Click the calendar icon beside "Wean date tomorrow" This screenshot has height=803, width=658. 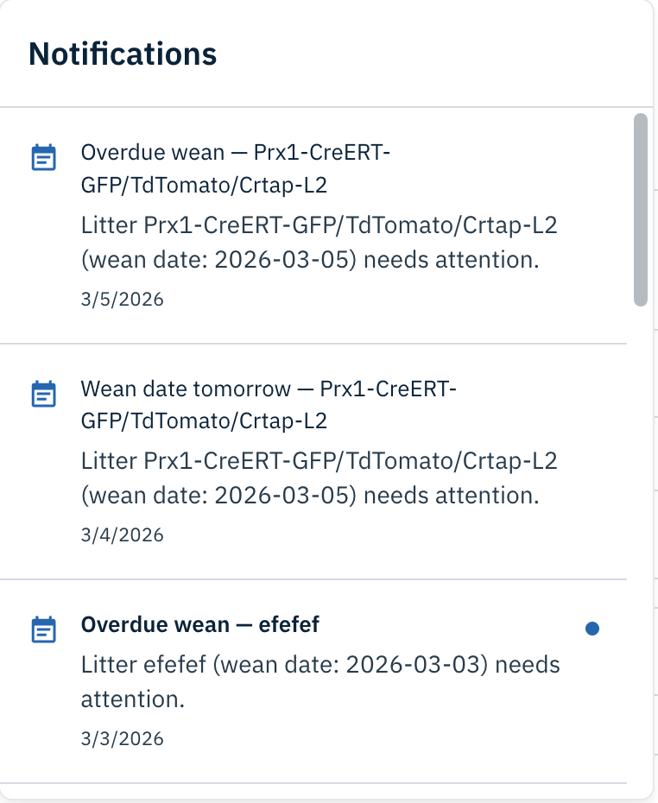[x=44, y=395]
